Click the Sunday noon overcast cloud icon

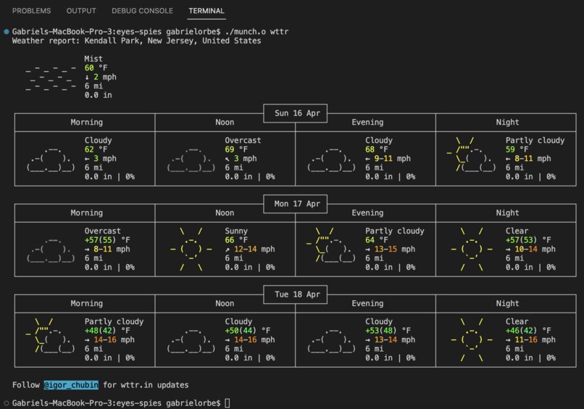pos(191,159)
